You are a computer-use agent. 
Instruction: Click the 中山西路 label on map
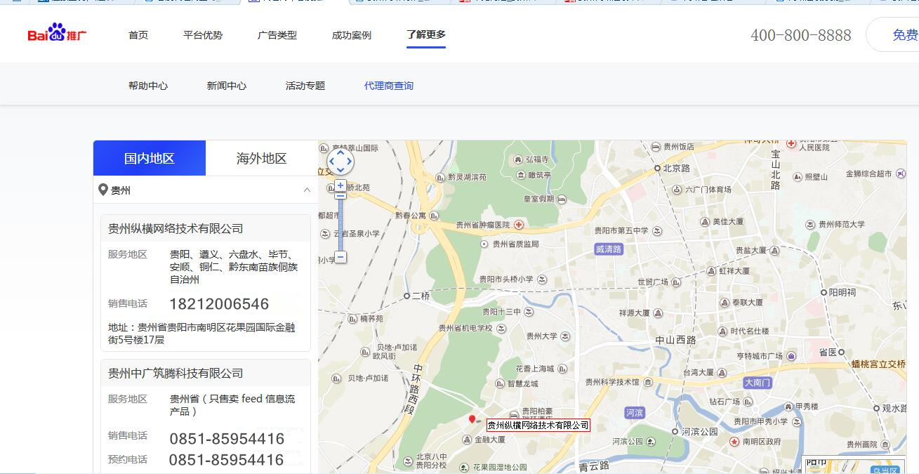676,340
